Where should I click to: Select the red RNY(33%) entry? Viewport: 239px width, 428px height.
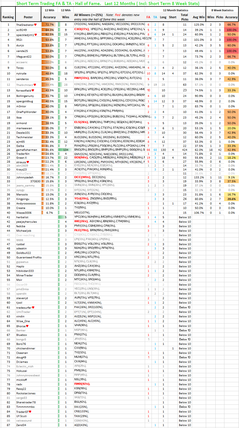coord(82,78)
